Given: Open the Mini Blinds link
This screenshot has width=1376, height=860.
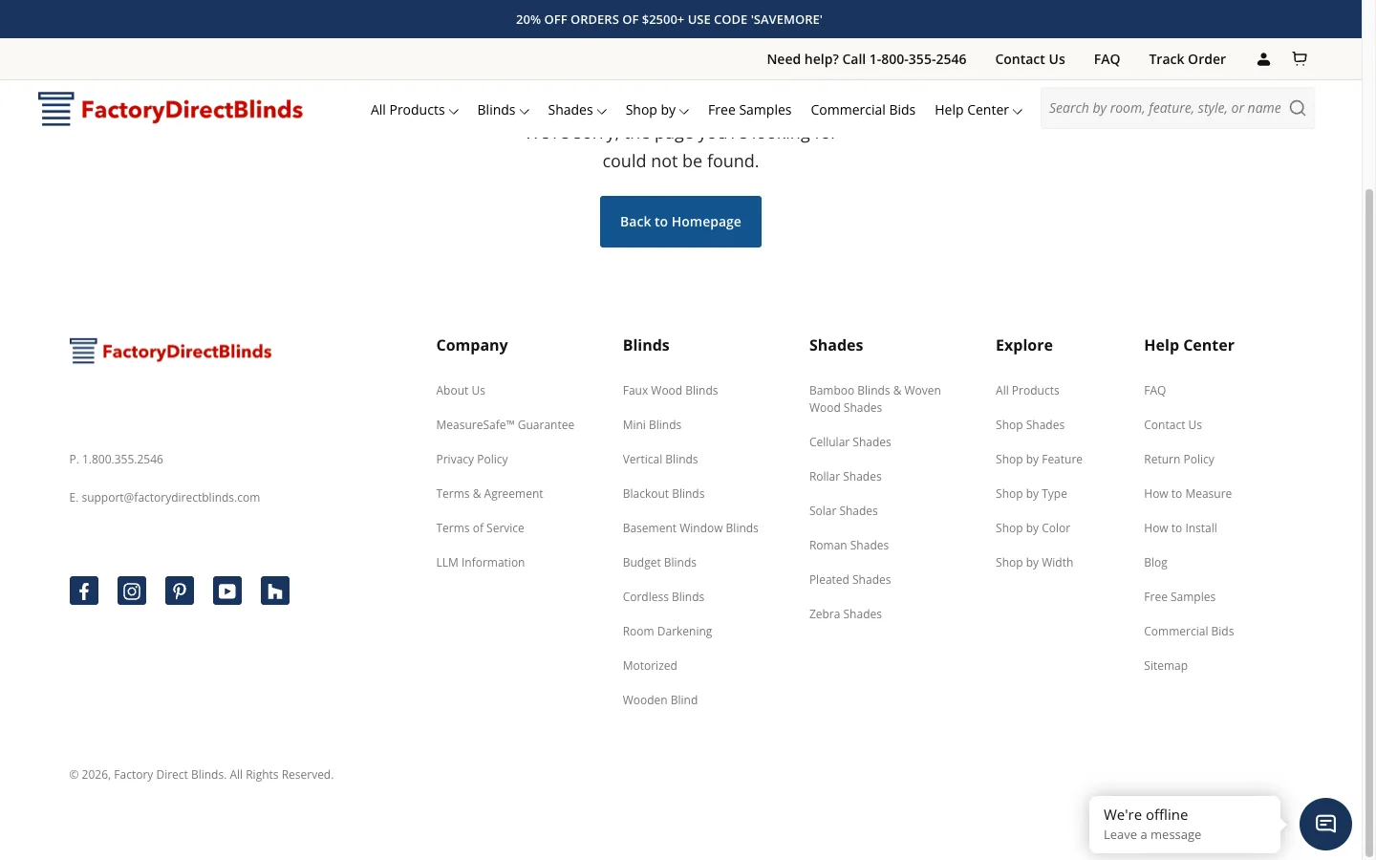Looking at the screenshot, I should click(652, 425).
